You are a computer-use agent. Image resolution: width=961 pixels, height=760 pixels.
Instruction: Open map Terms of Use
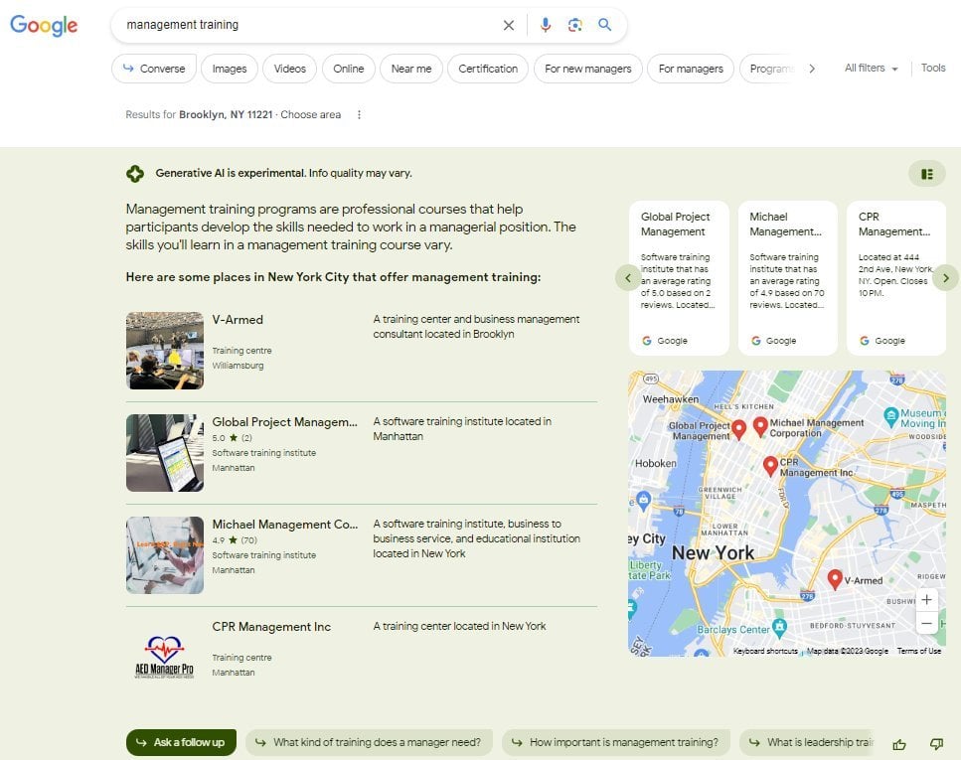[x=919, y=651]
